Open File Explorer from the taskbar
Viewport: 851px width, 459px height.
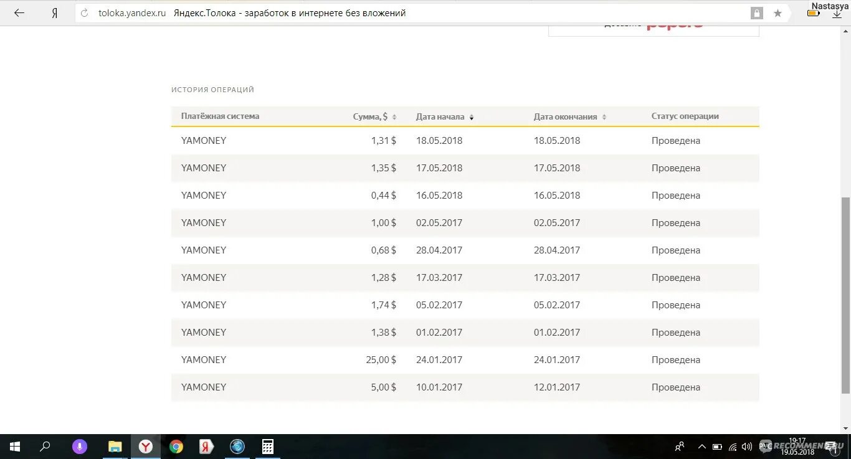click(115, 447)
